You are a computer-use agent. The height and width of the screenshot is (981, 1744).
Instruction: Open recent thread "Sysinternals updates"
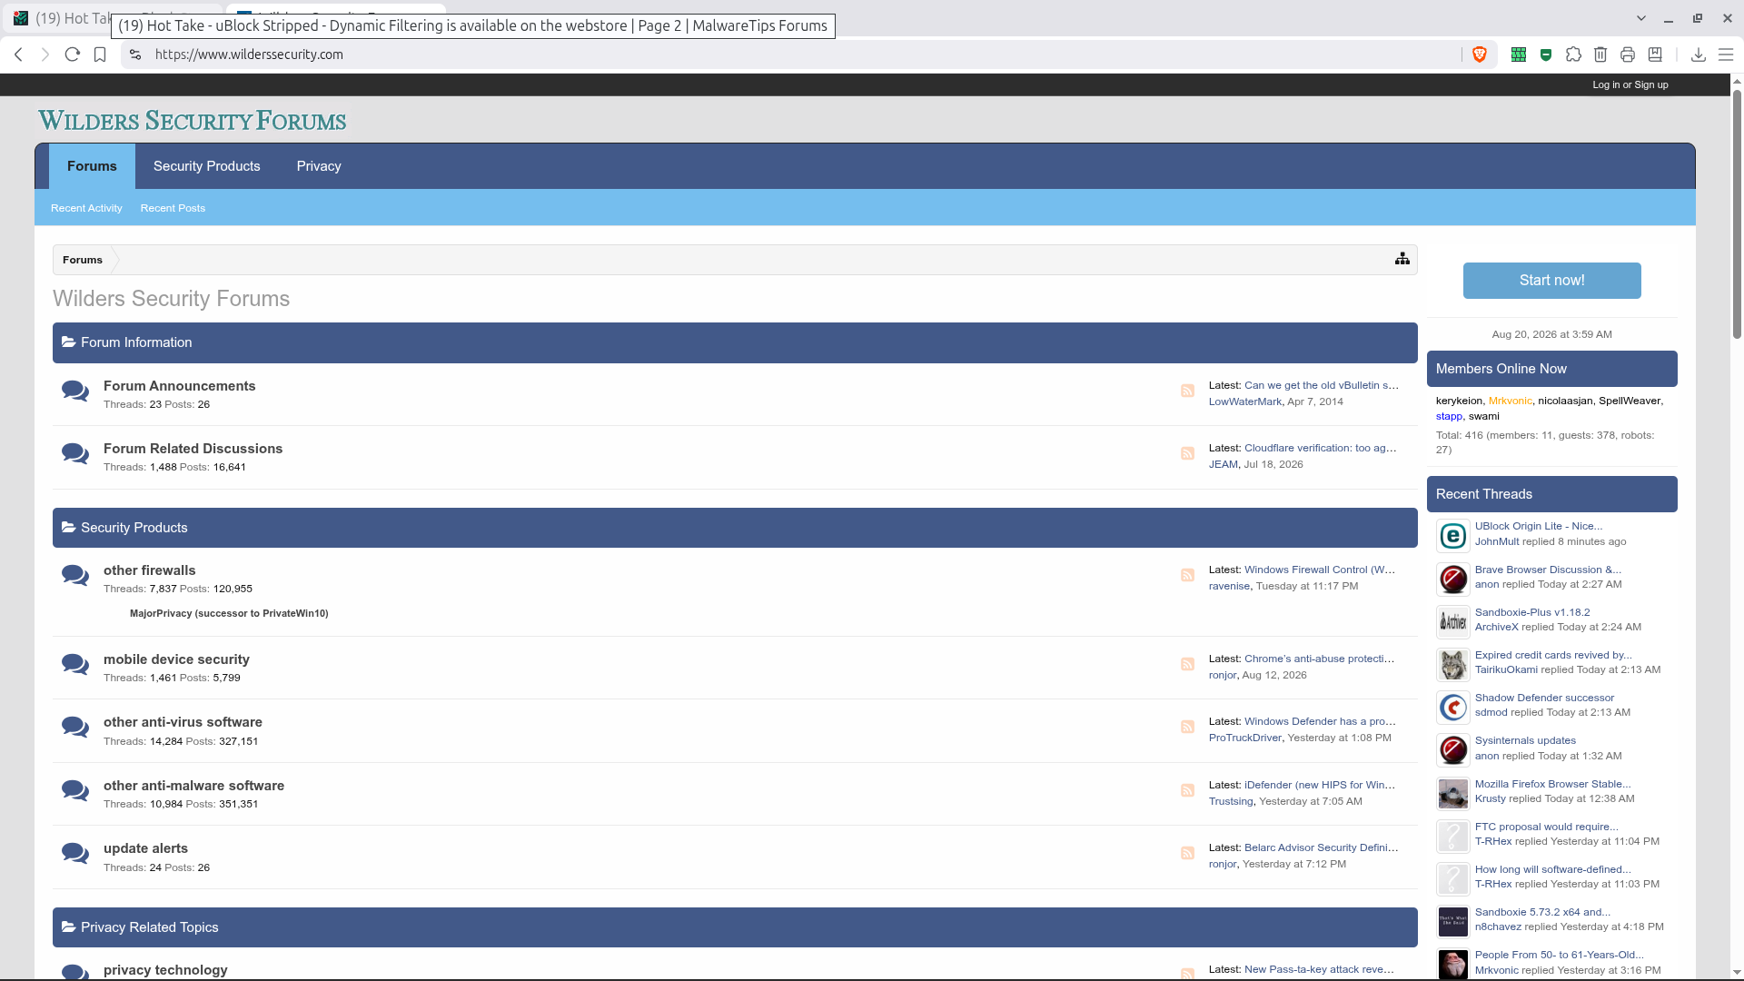[x=1525, y=740]
